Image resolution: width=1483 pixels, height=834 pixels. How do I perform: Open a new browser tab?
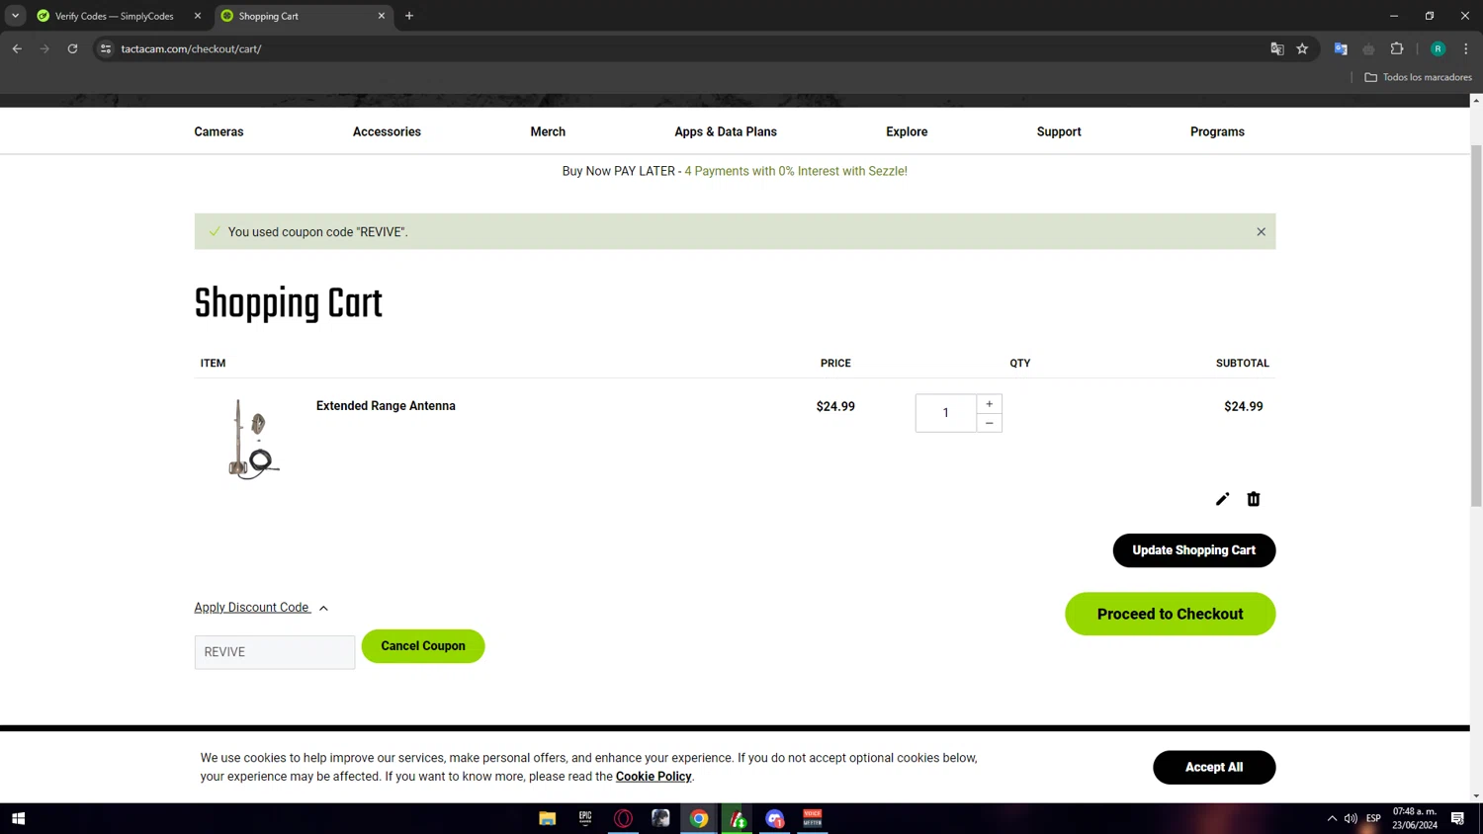coord(409,16)
